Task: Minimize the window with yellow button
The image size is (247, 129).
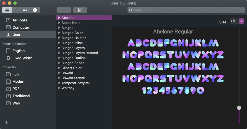Action: pos(10,3)
